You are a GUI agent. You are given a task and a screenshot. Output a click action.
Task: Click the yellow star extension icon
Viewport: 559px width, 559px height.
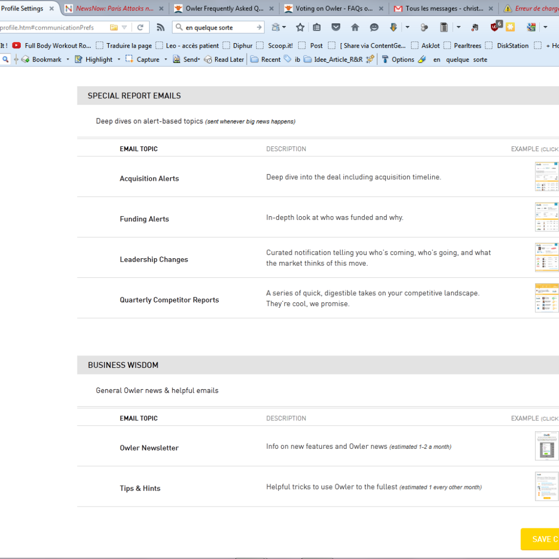pos(510,27)
